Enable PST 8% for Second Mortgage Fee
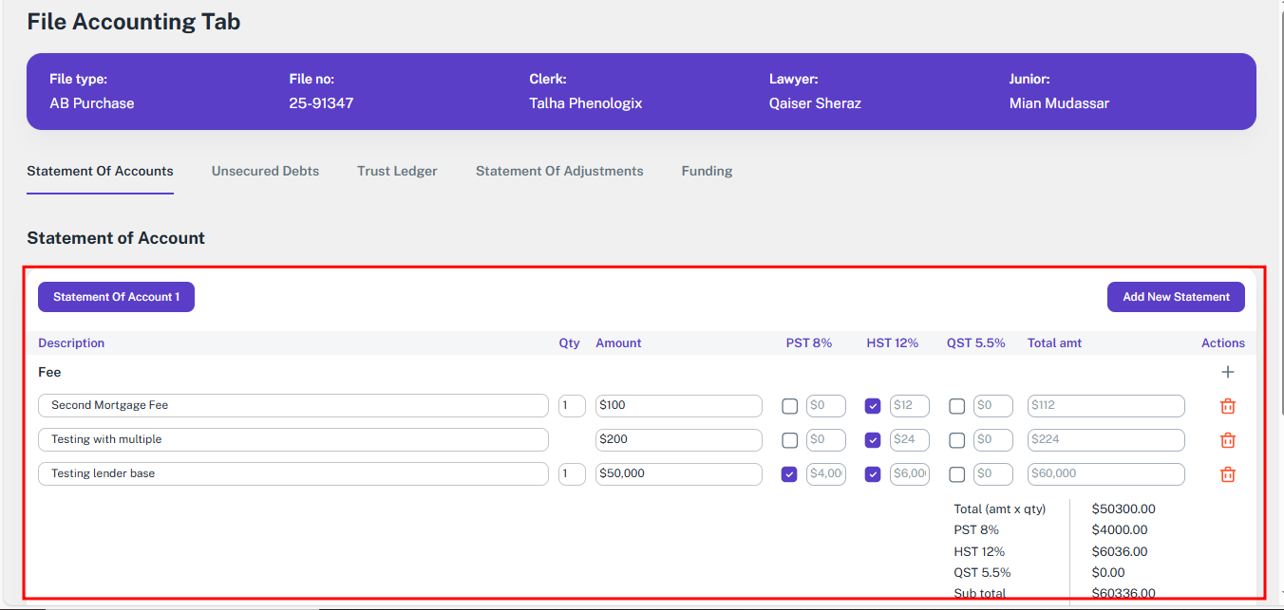Image resolution: width=1284 pixels, height=610 pixels. [x=789, y=406]
